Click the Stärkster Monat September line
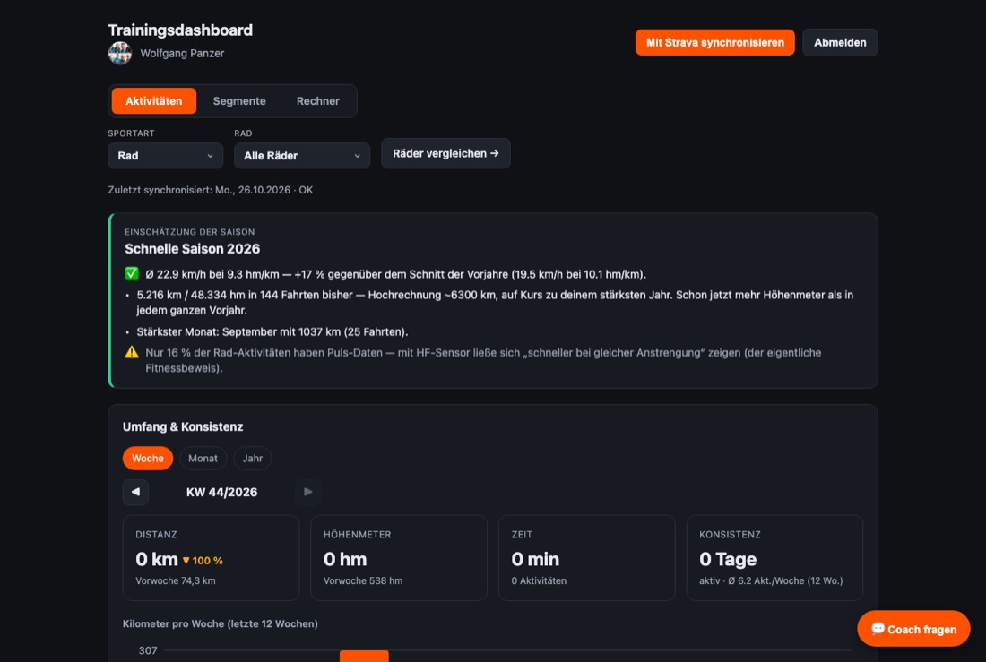Image resolution: width=986 pixels, height=662 pixels. coord(272,331)
